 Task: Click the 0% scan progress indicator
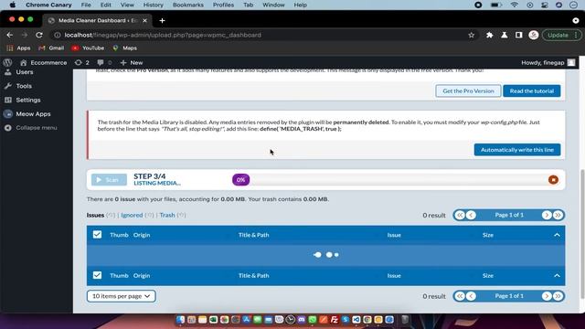point(240,180)
